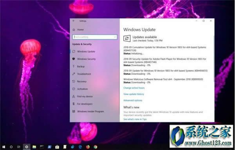Launch Firefox from the taskbar

click(88, 147)
